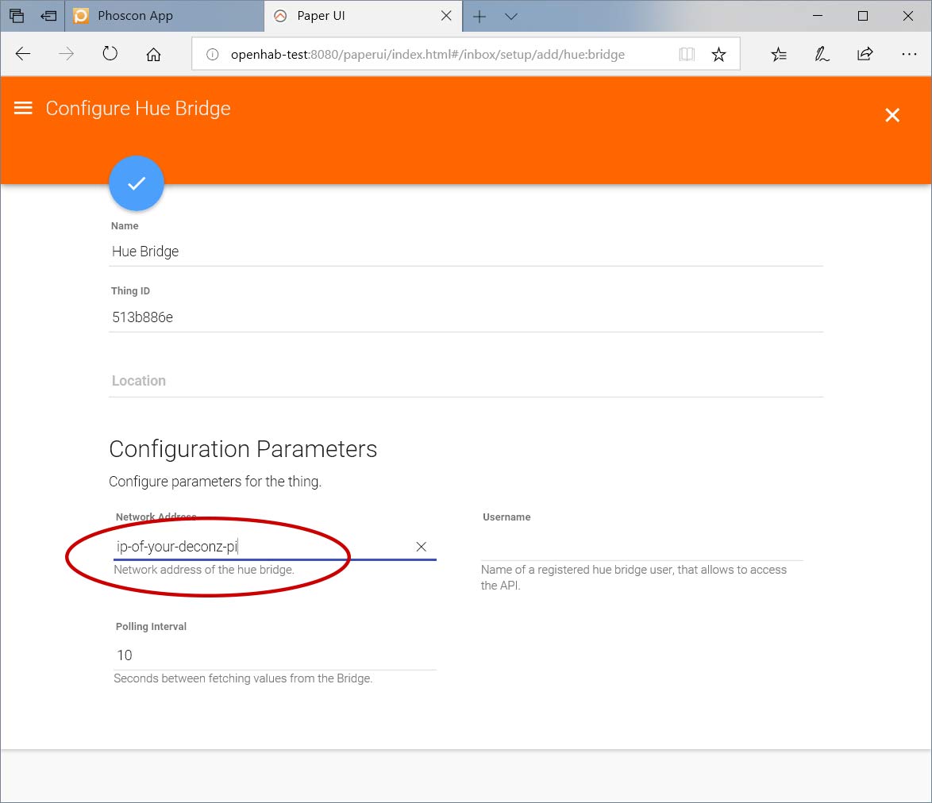Open the hamburger menu in Paper UI
The height and width of the screenshot is (803, 932).
coord(23,109)
